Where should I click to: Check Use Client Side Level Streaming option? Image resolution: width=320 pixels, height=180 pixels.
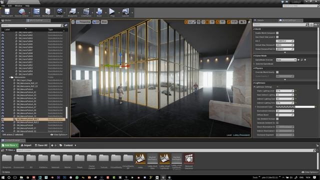[x=277, y=37]
